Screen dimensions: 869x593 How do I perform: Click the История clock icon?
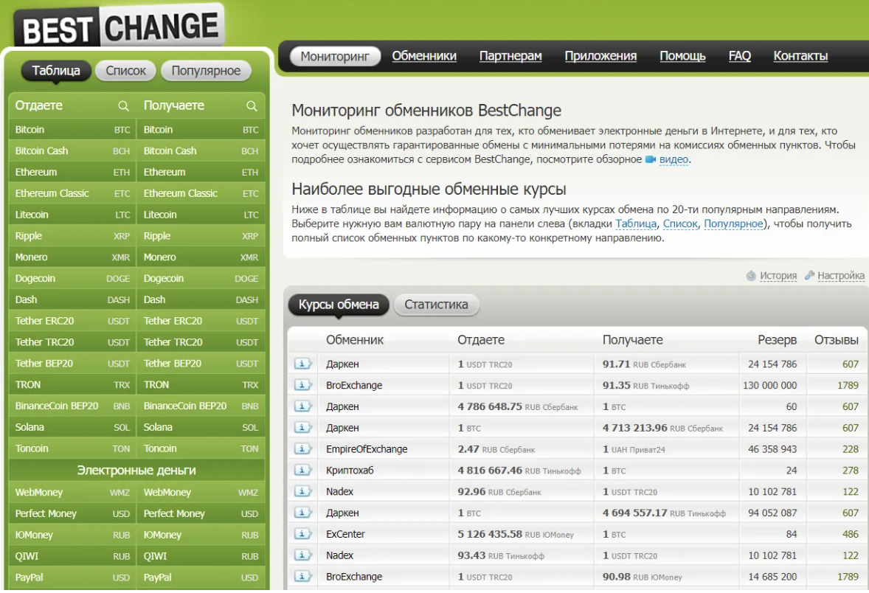point(751,275)
